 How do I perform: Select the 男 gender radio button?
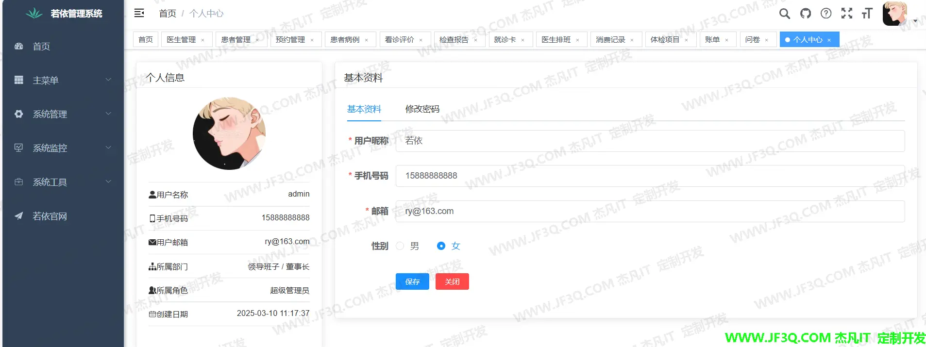(400, 246)
